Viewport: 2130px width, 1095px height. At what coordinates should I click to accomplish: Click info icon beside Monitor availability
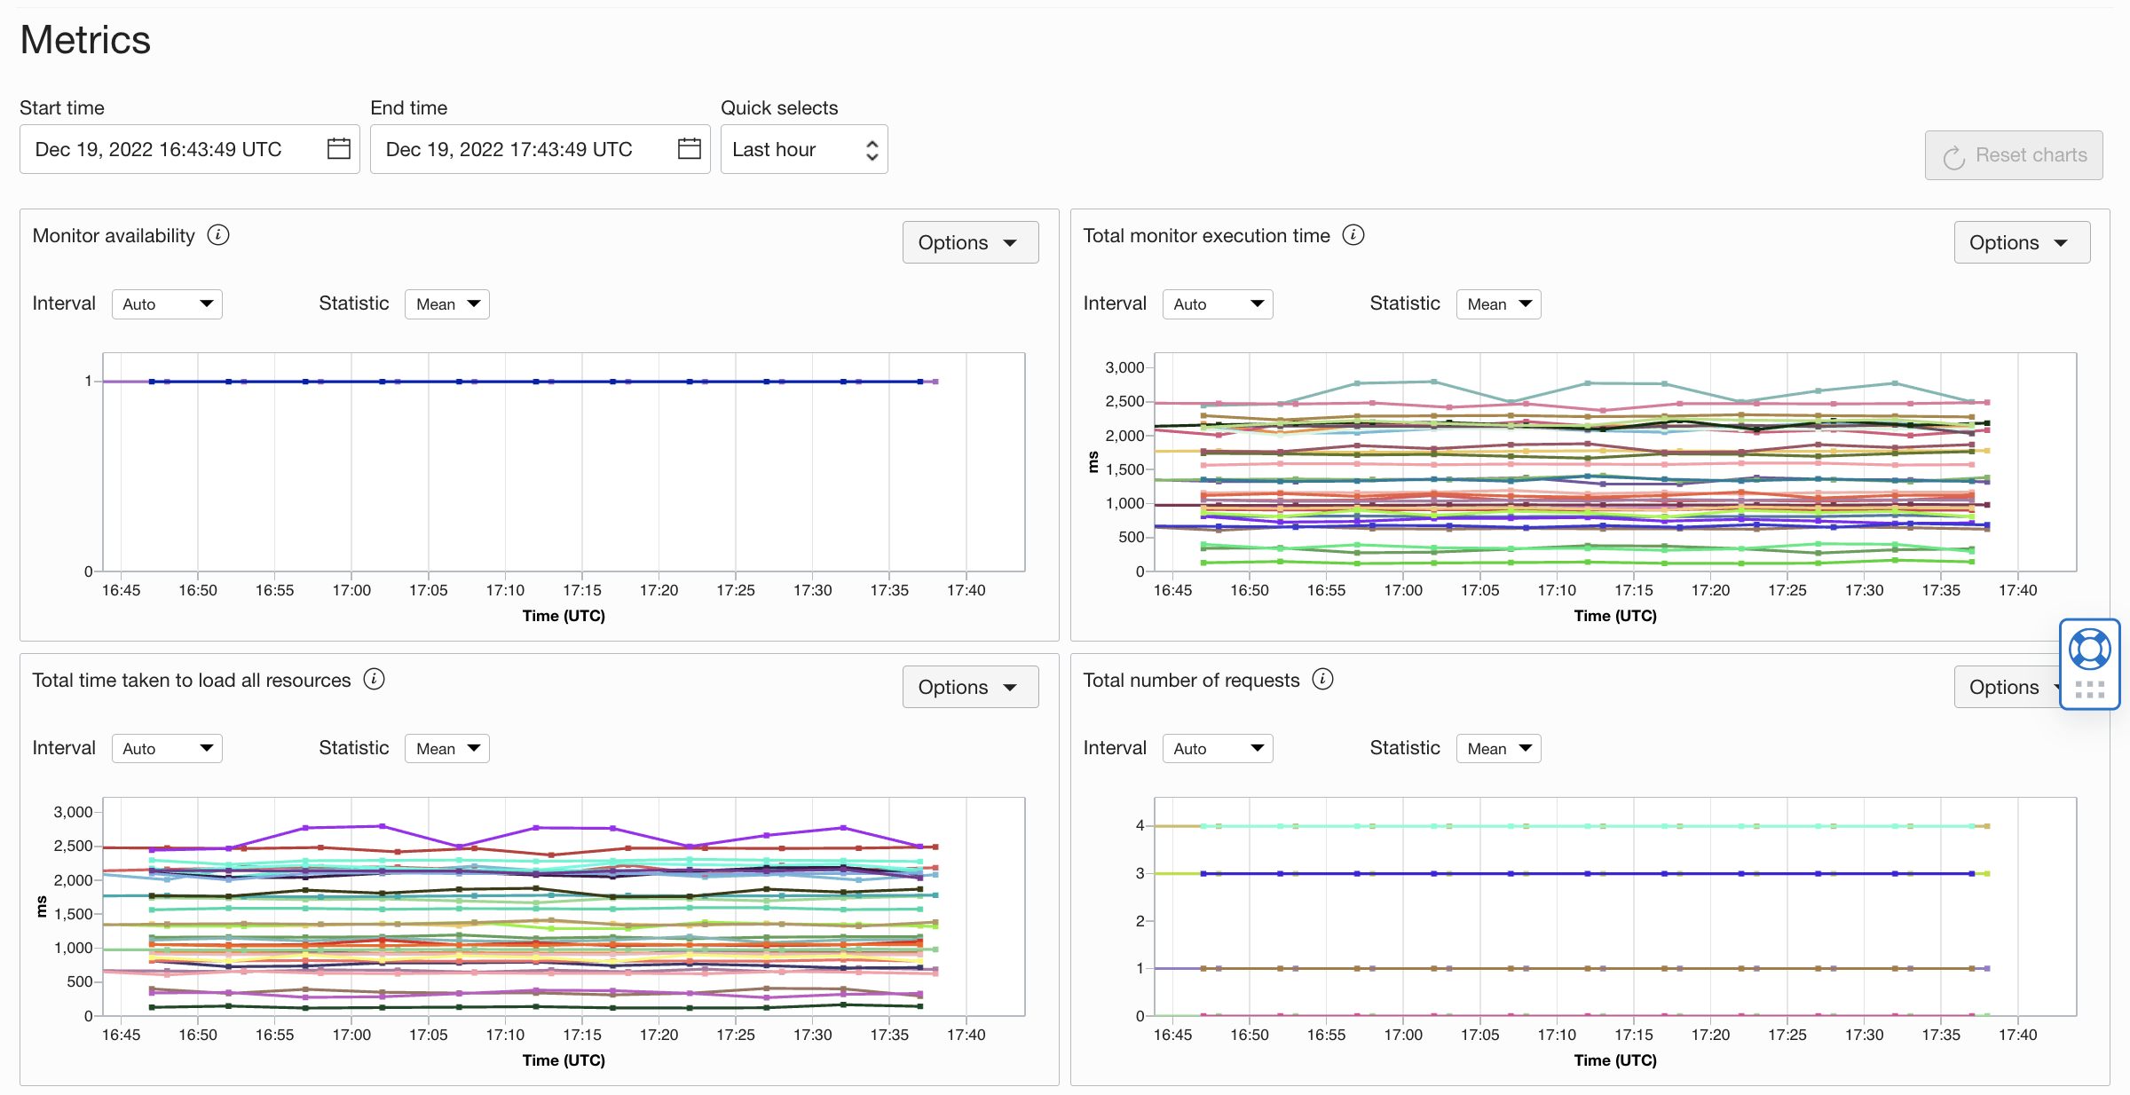tap(218, 235)
